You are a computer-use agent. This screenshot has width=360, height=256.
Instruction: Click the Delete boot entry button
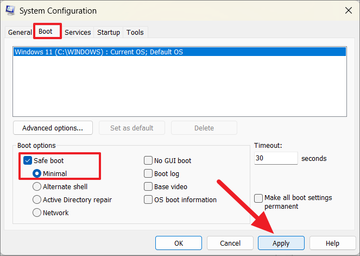click(x=204, y=128)
